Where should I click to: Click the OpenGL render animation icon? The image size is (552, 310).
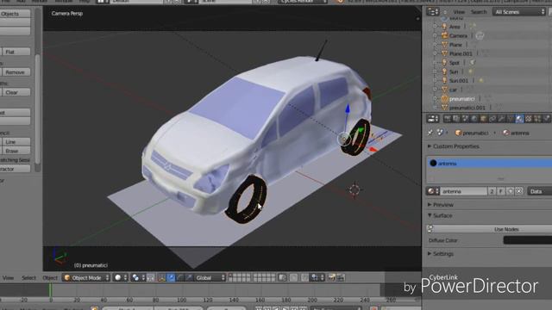pos(341,277)
